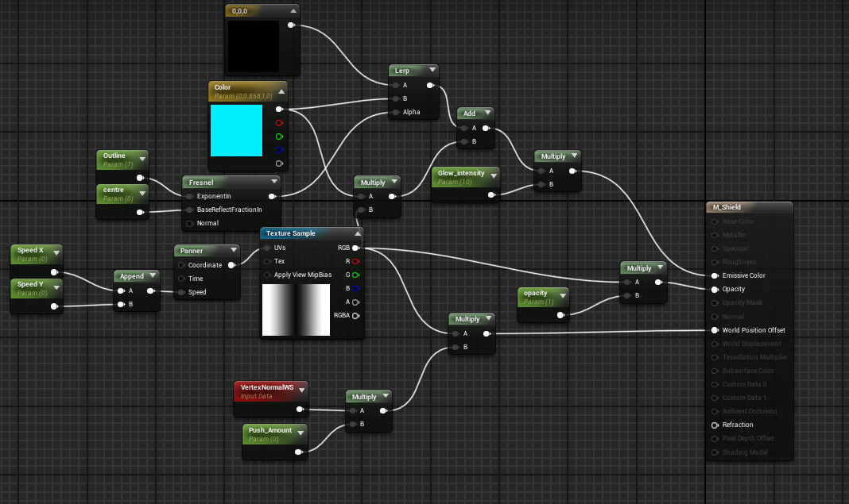This screenshot has height=504, width=849.
Task: Click the Fresnel ExponentIn input pin
Action: (190, 196)
